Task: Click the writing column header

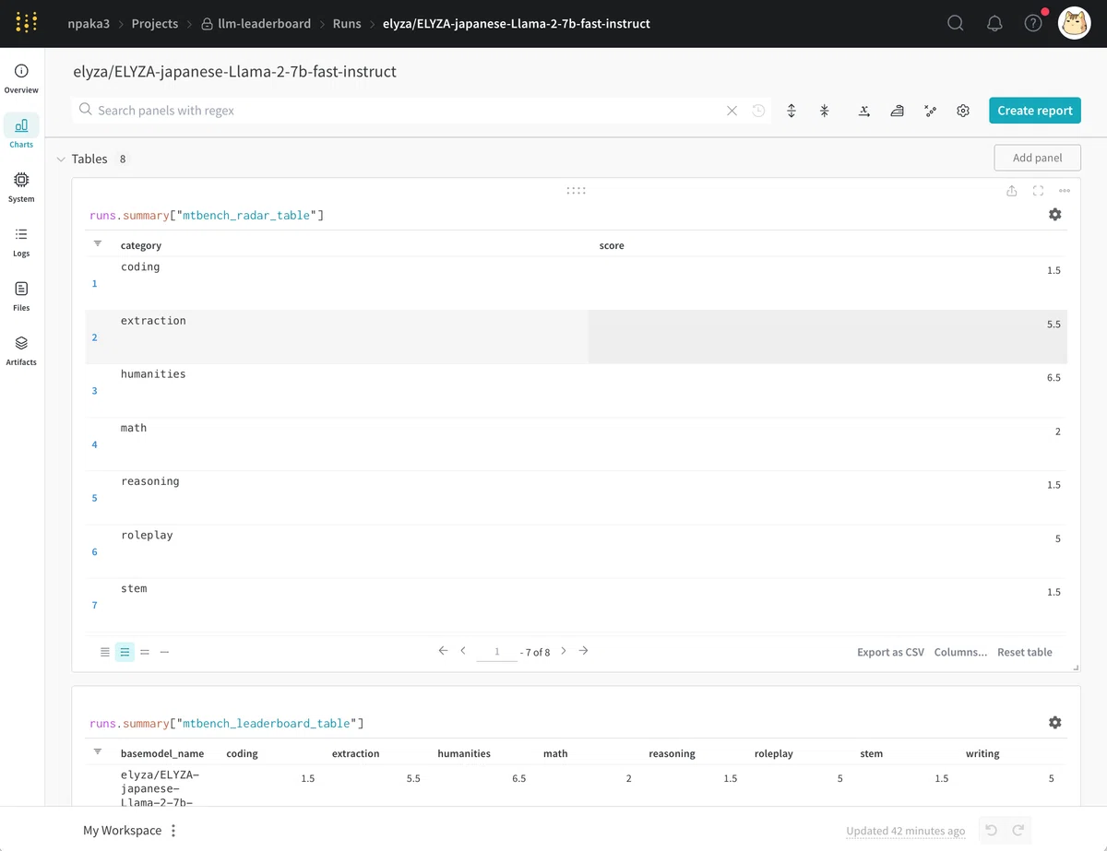Action: [x=982, y=753]
